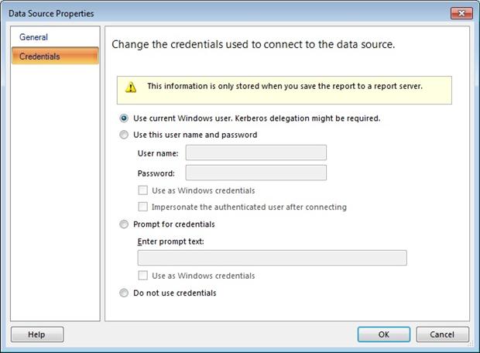This screenshot has height=353, width=480.
Task: Open the General page
Action: point(33,37)
